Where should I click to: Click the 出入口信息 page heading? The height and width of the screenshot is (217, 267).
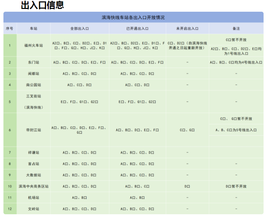click(x=42, y=5)
